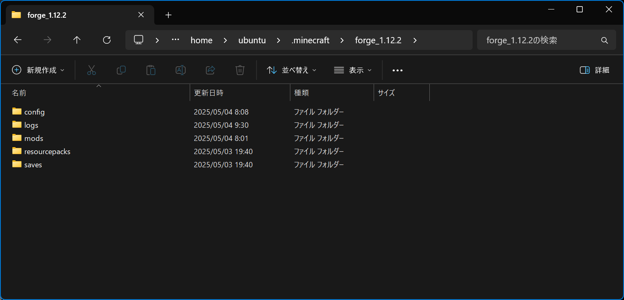Select the resourcepacks folder icon
Viewport: 624px width, 300px height.
click(x=17, y=151)
